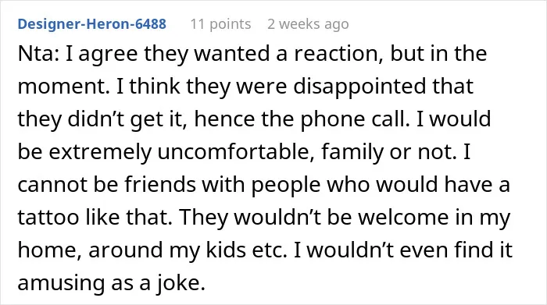Click the phrase around my kids etc
547x305 pixels.
click(x=188, y=250)
